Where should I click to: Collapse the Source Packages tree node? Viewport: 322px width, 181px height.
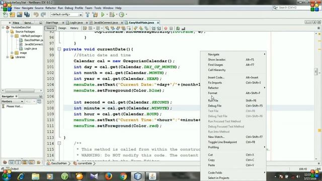[8, 32]
